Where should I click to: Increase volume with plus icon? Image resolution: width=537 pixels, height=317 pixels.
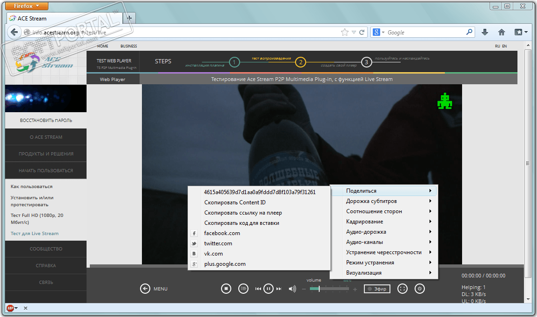click(355, 289)
